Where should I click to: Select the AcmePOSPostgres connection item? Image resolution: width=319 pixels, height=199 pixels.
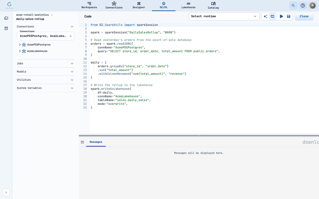click(39, 45)
